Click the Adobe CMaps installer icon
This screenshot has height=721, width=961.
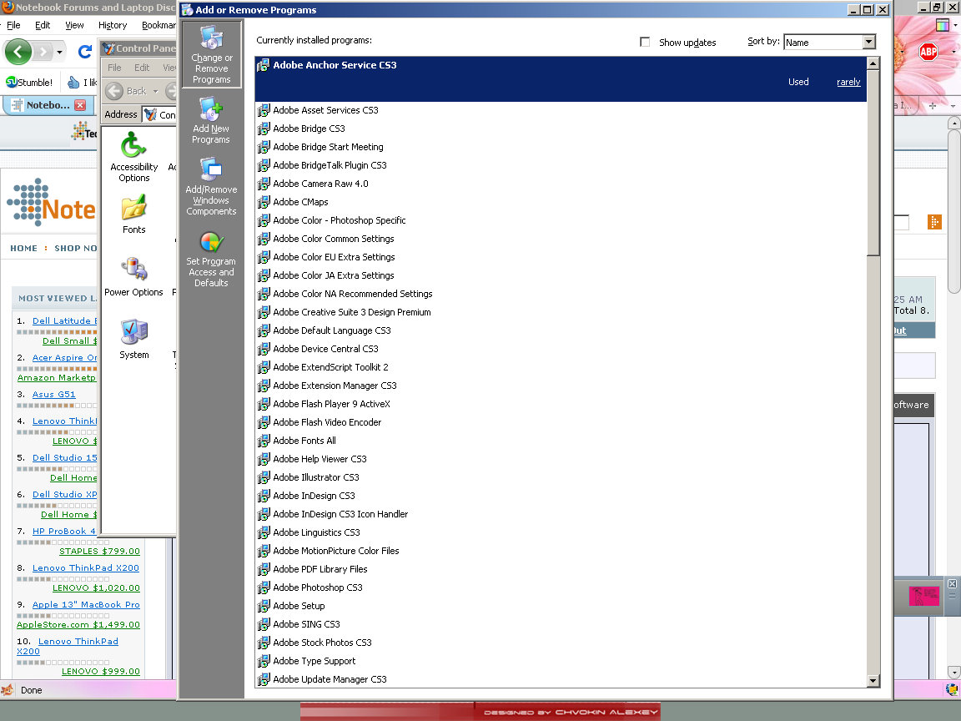tap(263, 202)
